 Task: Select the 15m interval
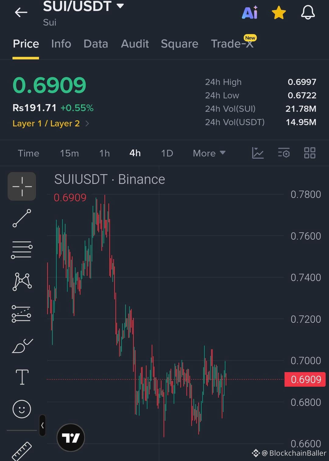69,153
